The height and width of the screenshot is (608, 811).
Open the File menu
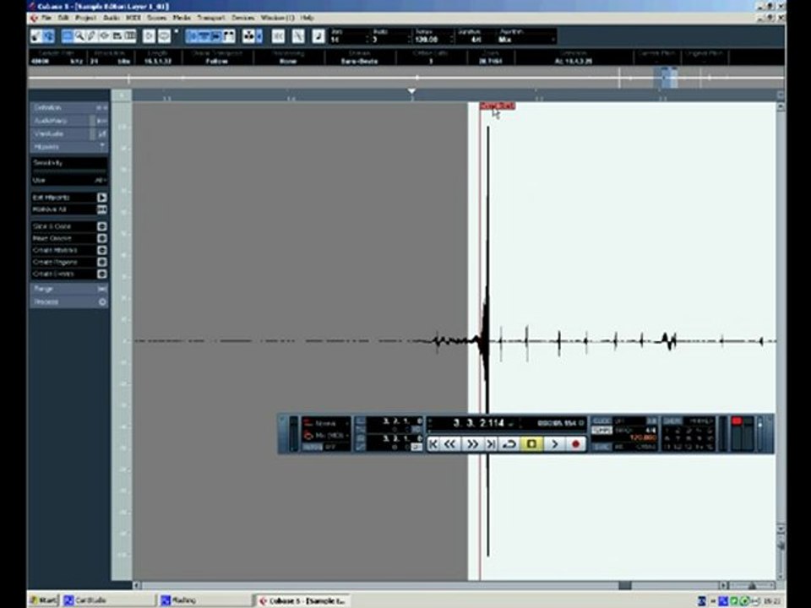pyautogui.click(x=46, y=18)
